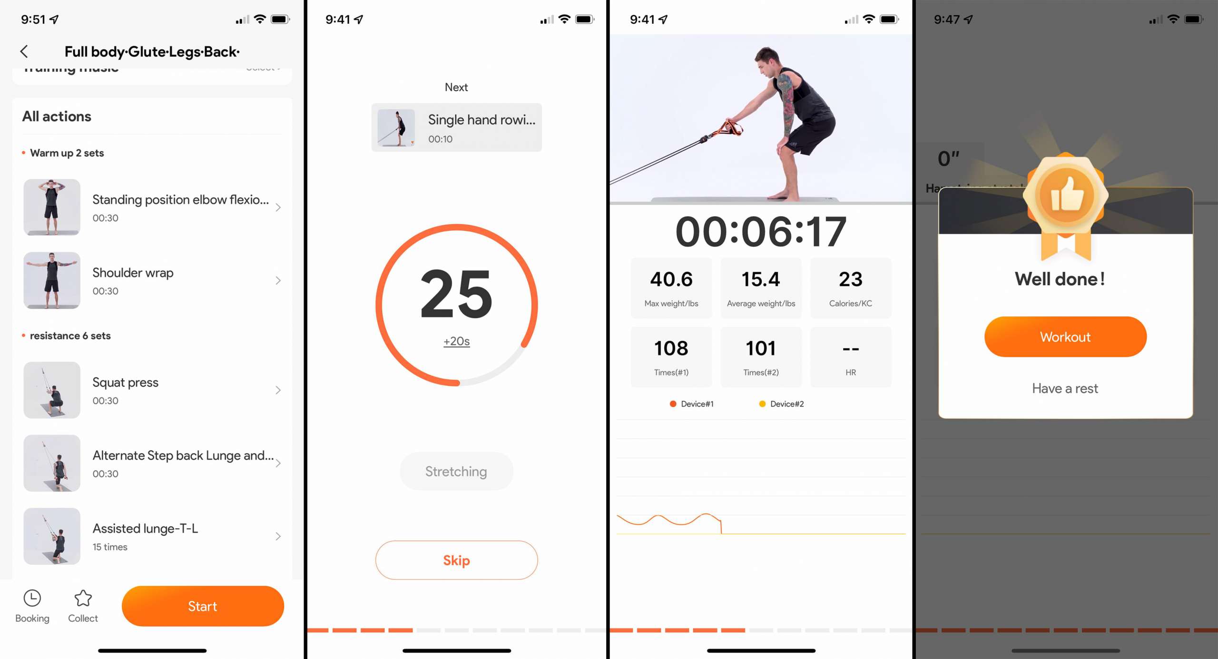Tap Start button to begin workout
The width and height of the screenshot is (1218, 659).
202,606
